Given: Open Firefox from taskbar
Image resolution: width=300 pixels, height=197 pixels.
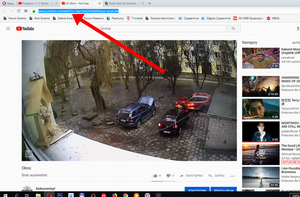Looking at the screenshot, I should (x=114, y=195).
